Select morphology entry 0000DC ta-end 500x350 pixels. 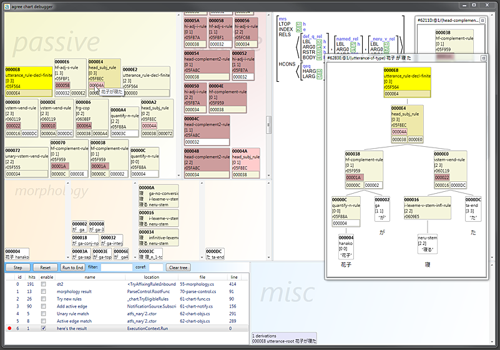(x=215, y=254)
